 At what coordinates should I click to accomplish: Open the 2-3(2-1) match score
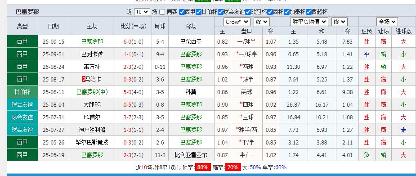pos(133,155)
